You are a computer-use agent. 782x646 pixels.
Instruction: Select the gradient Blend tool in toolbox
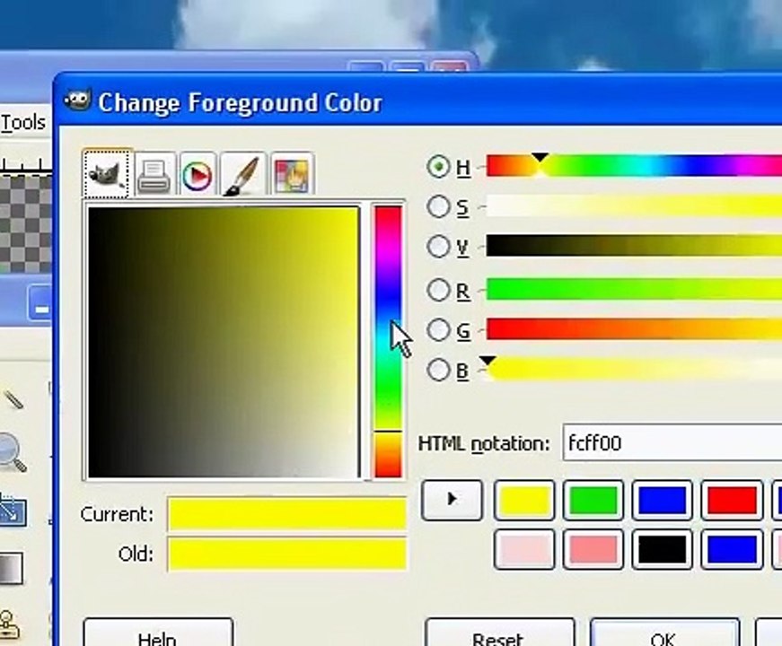(x=11, y=568)
